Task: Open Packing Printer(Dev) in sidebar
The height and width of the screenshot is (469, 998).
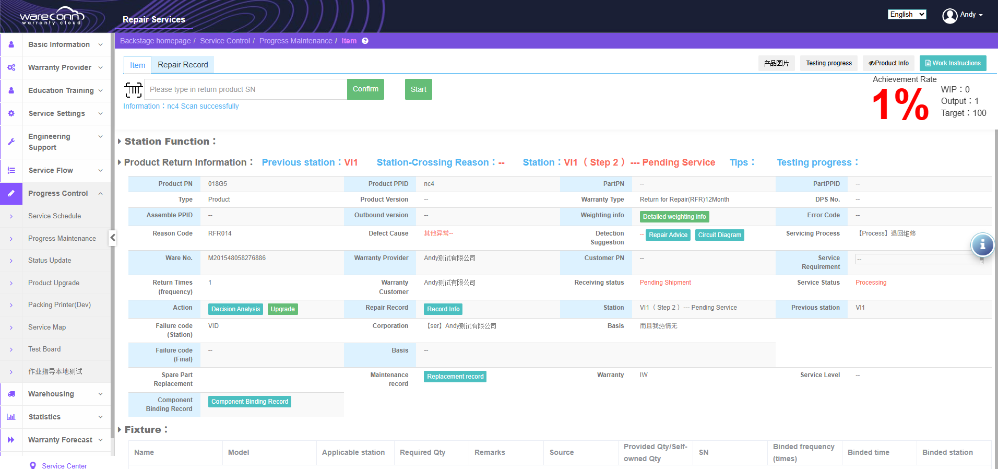Action: coord(60,304)
